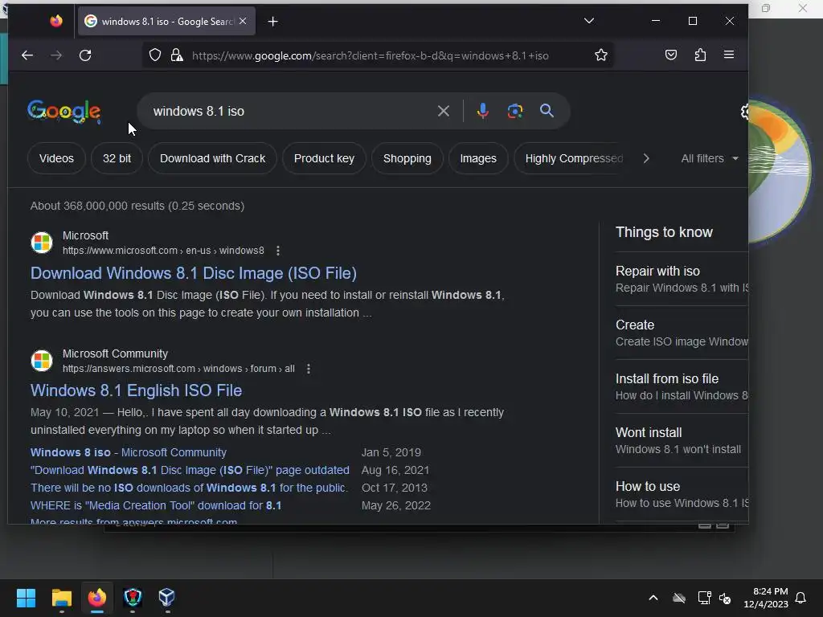The image size is (823, 617).
Task: Show hidden system tray icons
Action: (x=653, y=598)
